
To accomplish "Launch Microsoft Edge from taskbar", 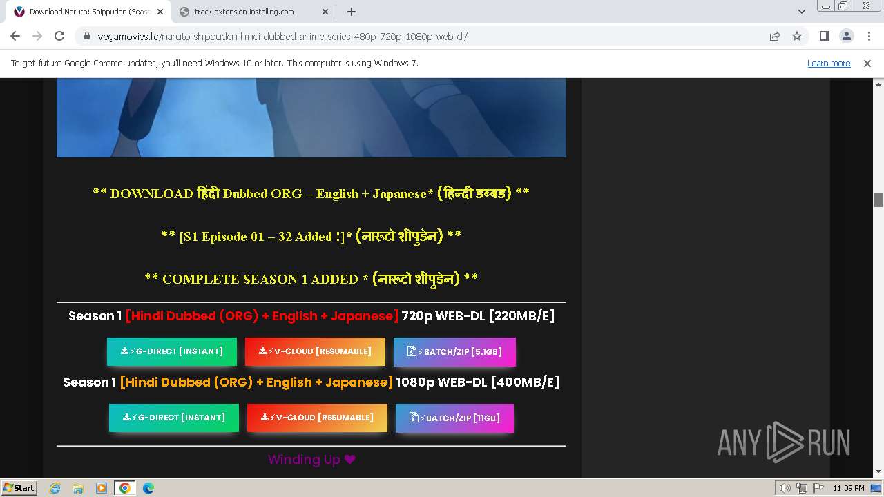I will (x=148, y=488).
